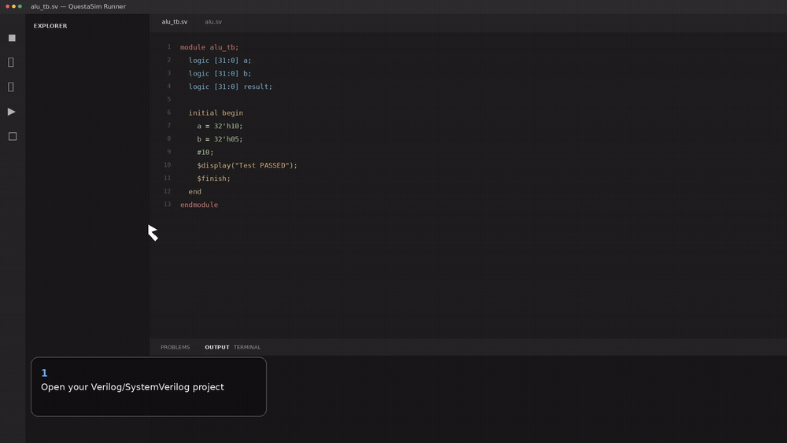Click the 'endmodule' line
The height and width of the screenshot is (443, 787).
[199, 205]
